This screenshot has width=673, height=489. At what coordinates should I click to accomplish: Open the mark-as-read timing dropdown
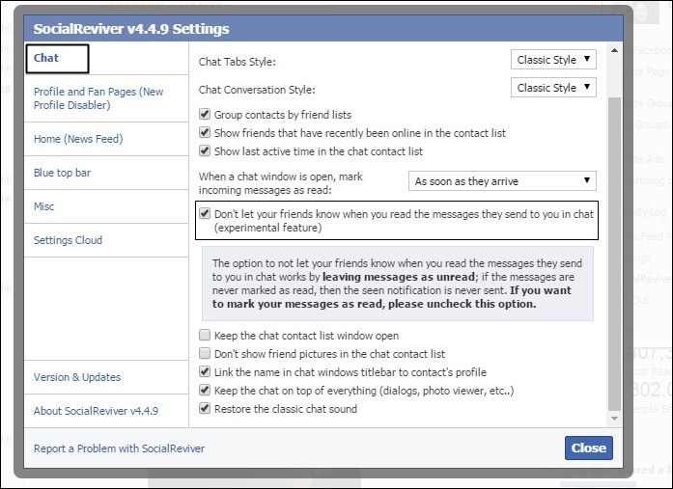502,181
